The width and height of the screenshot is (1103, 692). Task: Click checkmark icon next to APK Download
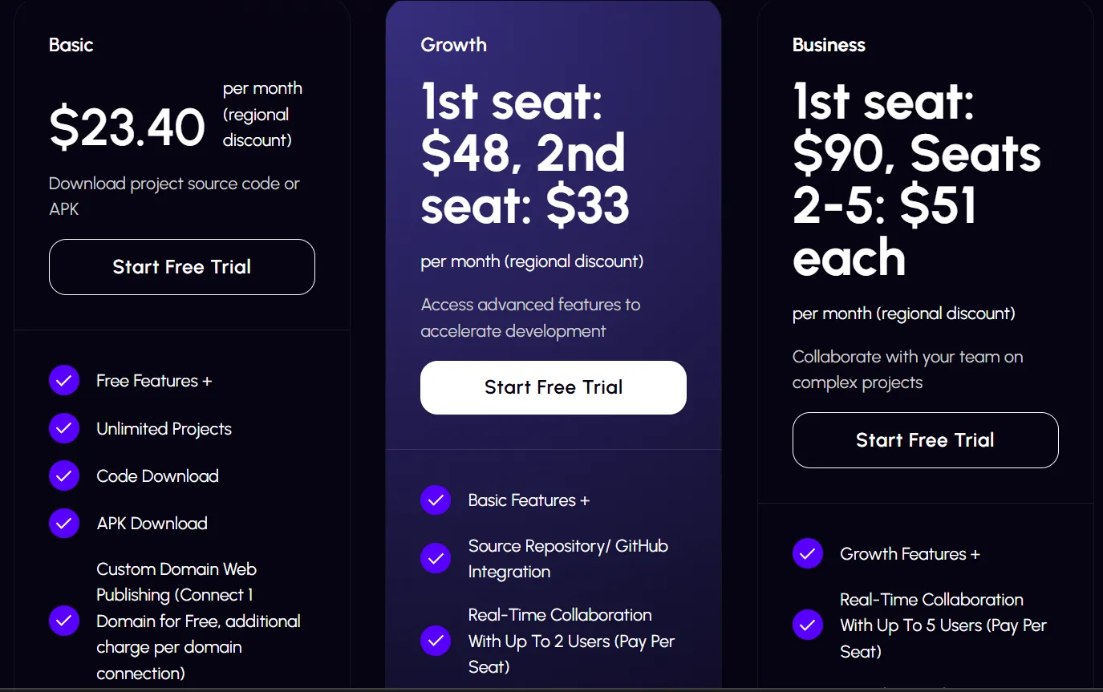click(x=64, y=523)
